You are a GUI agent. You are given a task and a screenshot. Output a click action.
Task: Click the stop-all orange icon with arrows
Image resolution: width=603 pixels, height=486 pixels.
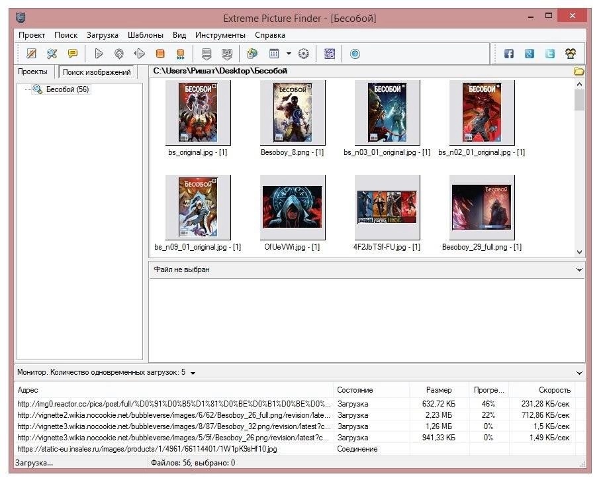[x=180, y=54]
